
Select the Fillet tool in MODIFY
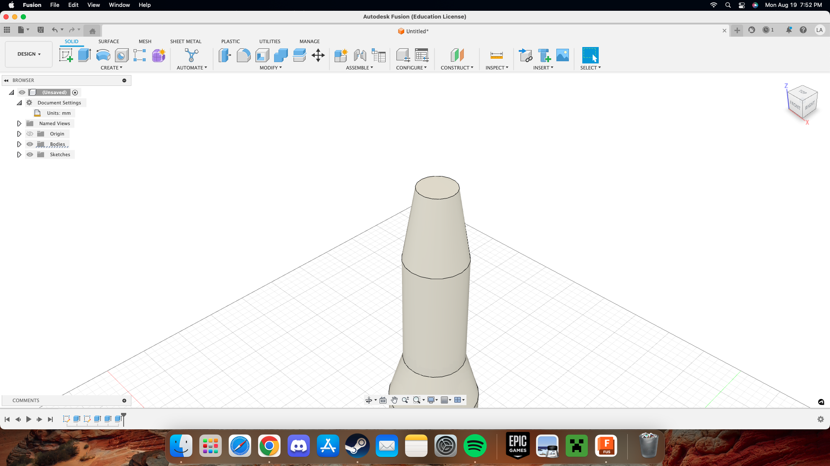(x=243, y=55)
